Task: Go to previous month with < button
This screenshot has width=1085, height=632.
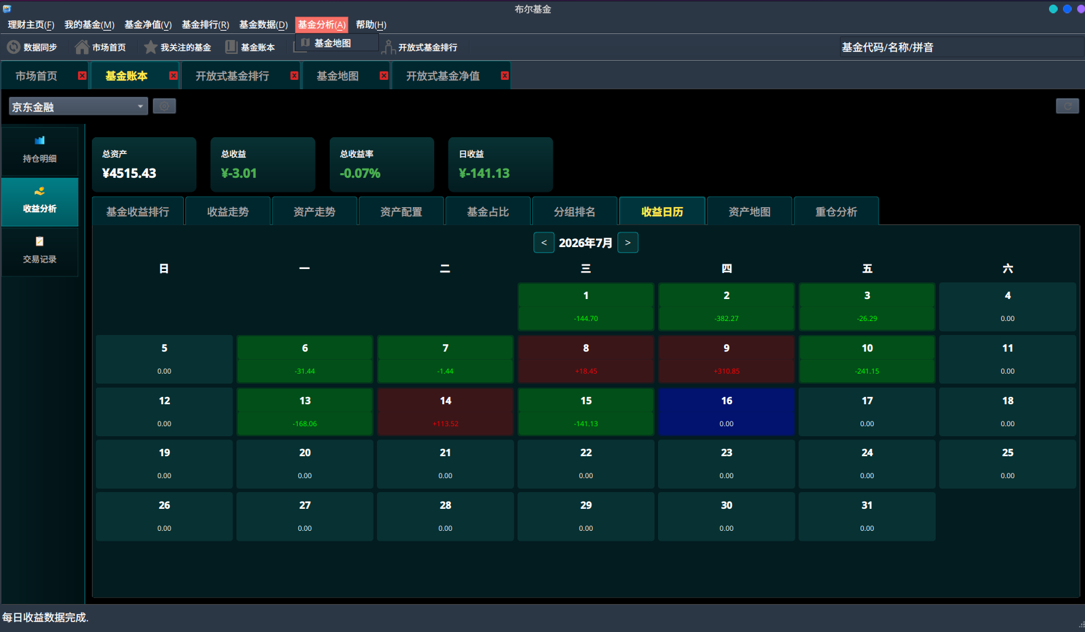Action: point(544,242)
